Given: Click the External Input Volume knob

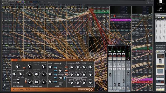Looking at the screenshot, I should tap(60, 71).
